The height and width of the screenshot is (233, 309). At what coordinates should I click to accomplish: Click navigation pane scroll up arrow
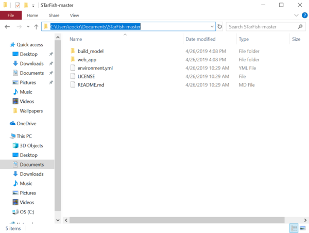coord(58,37)
